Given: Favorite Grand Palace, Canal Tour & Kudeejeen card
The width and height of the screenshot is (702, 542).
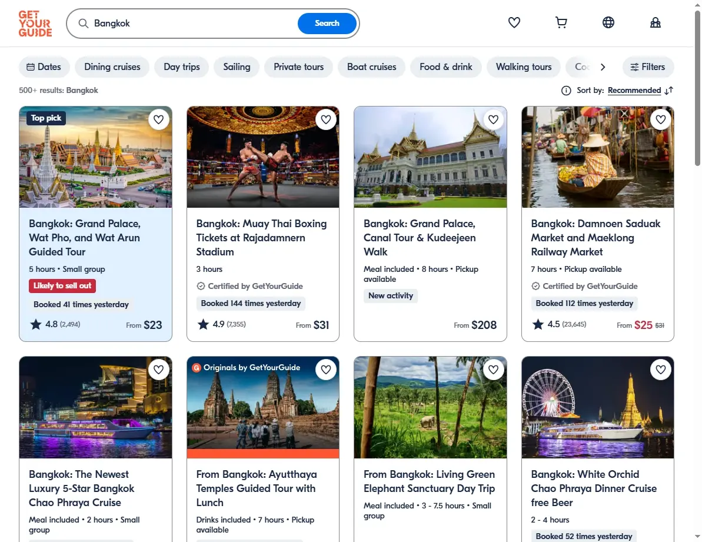Looking at the screenshot, I should [x=493, y=119].
